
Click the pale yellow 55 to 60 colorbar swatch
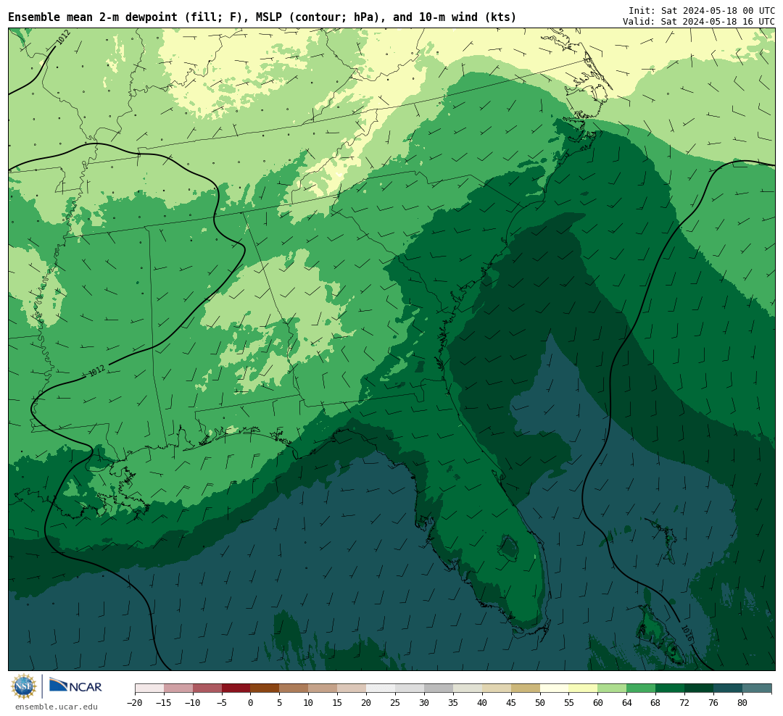pyautogui.click(x=583, y=688)
